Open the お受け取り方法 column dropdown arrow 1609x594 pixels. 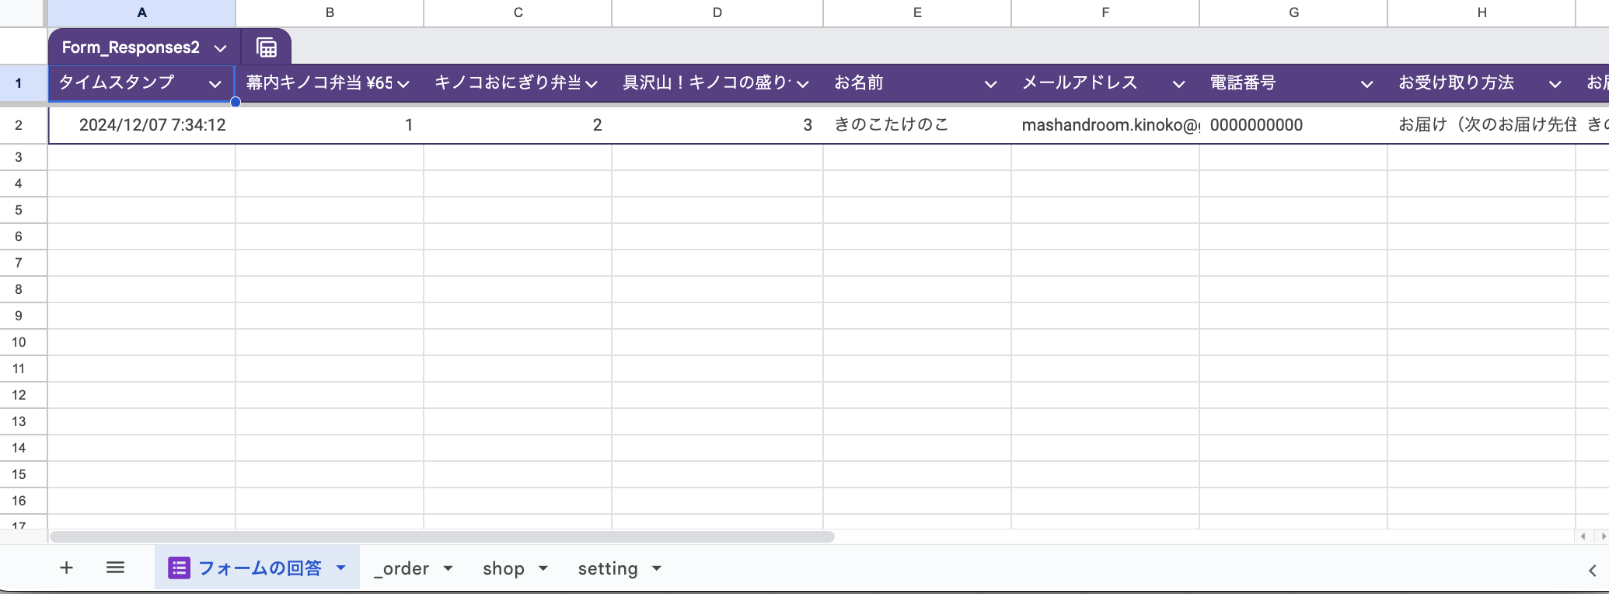click(x=1555, y=84)
